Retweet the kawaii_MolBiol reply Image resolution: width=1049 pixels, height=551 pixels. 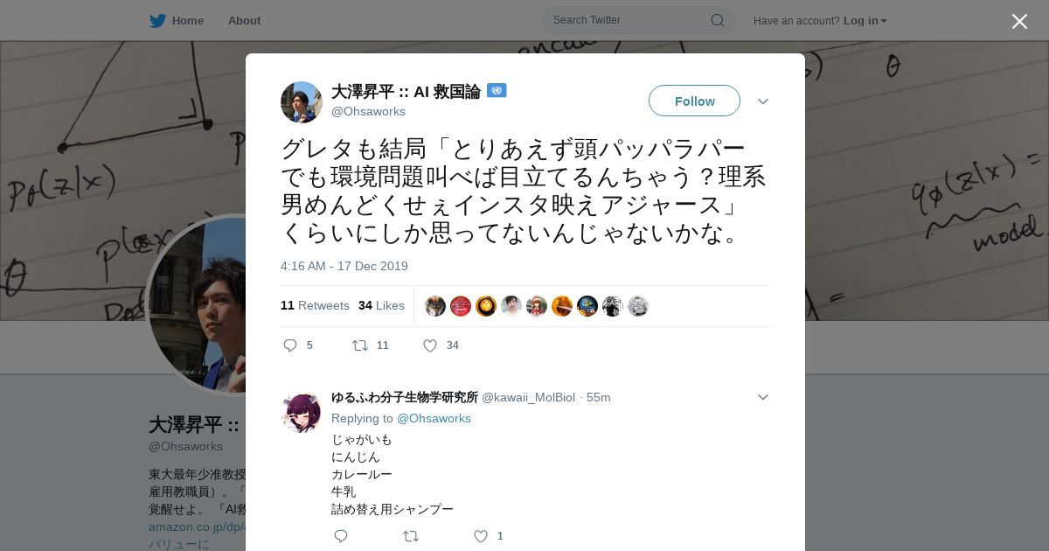pos(411,536)
